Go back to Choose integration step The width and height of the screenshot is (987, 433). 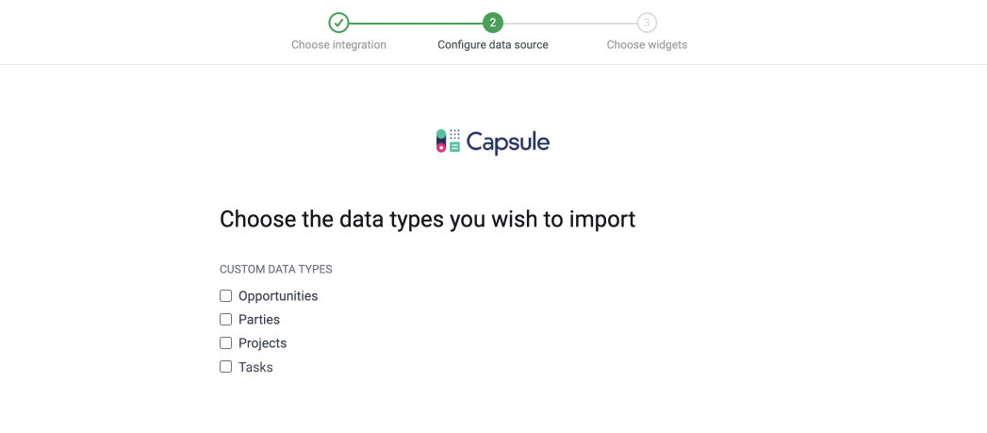338,44
